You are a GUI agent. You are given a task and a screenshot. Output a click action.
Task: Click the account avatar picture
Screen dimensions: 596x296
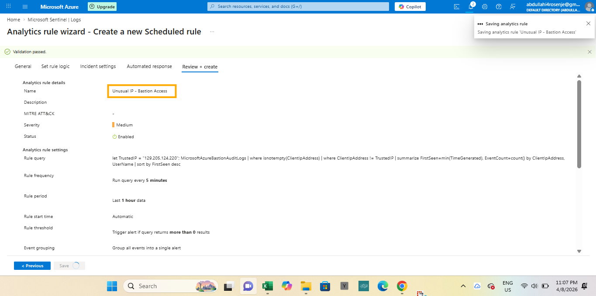coord(589,7)
